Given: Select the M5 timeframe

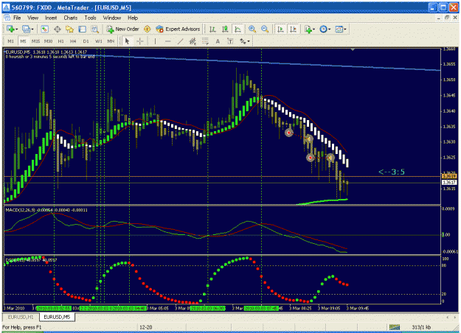Looking at the screenshot, I should pyautogui.click(x=23, y=41).
